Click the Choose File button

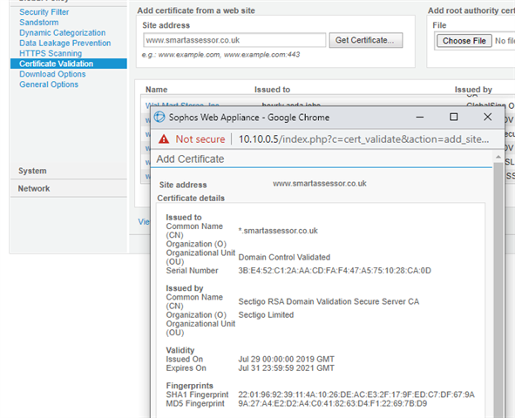pos(464,41)
